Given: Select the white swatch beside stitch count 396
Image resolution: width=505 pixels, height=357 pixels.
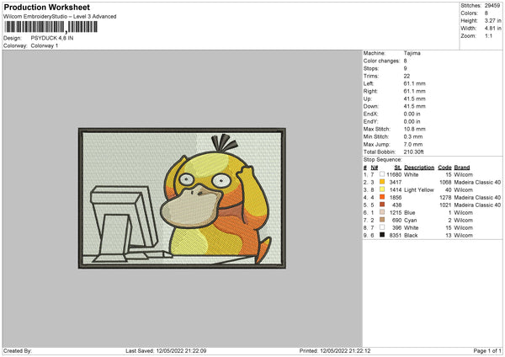Looking at the screenshot, I should [382, 227].
